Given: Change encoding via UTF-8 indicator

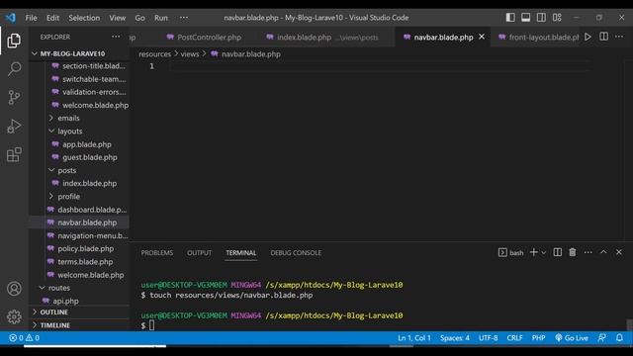Looking at the screenshot, I should click(488, 338).
